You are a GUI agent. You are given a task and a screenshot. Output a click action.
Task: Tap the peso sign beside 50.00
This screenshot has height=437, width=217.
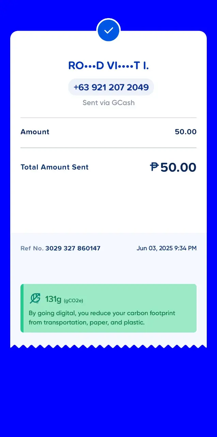click(x=154, y=167)
